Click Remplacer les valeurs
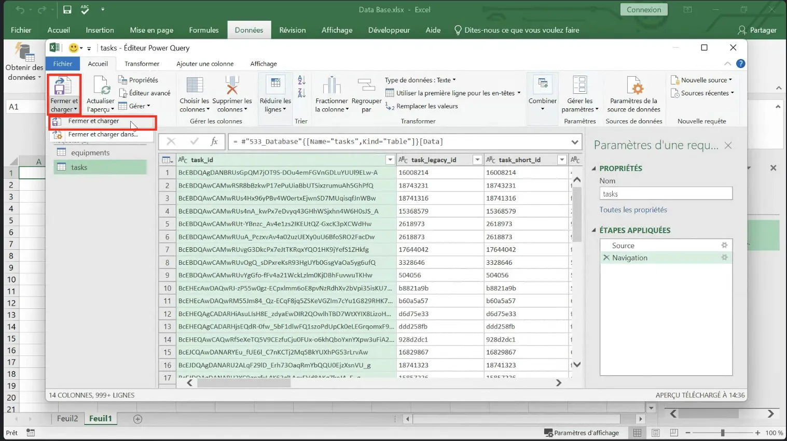This screenshot has height=441, width=787. coord(422,106)
